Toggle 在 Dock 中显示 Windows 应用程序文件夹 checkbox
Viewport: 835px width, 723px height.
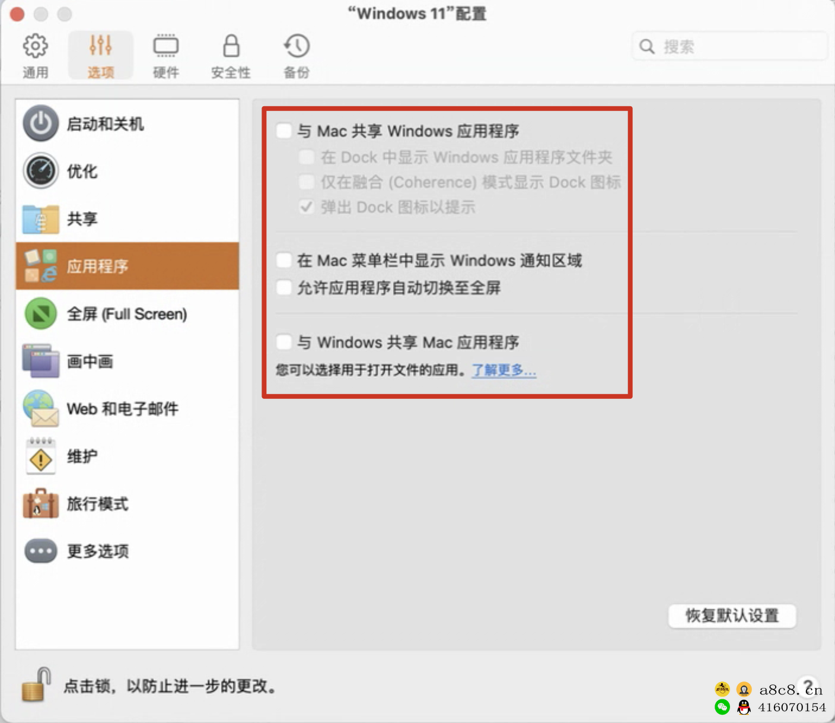tap(307, 157)
